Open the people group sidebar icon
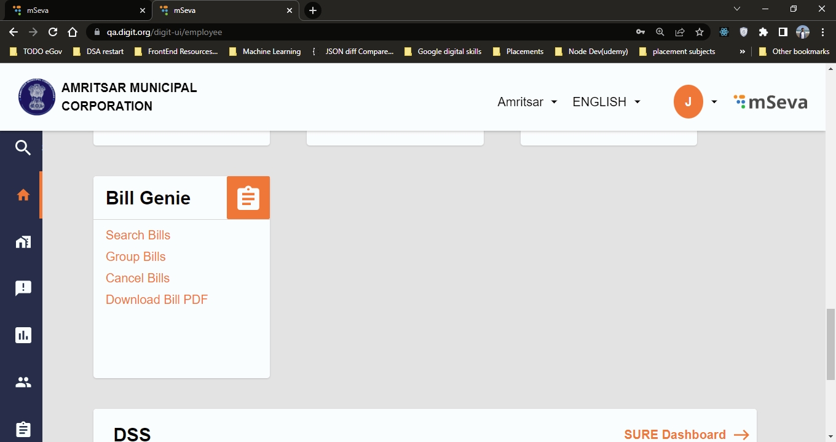Image resolution: width=836 pixels, height=442 pixels. 23,382
